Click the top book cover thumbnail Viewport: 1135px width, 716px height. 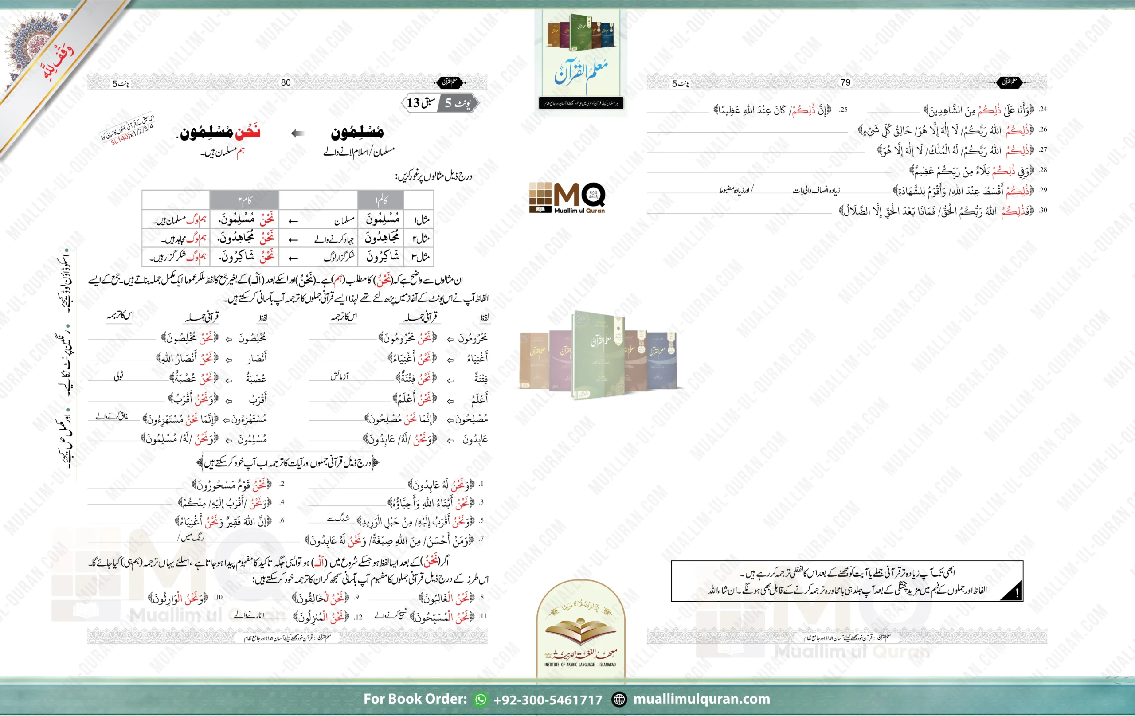(581, 59)
